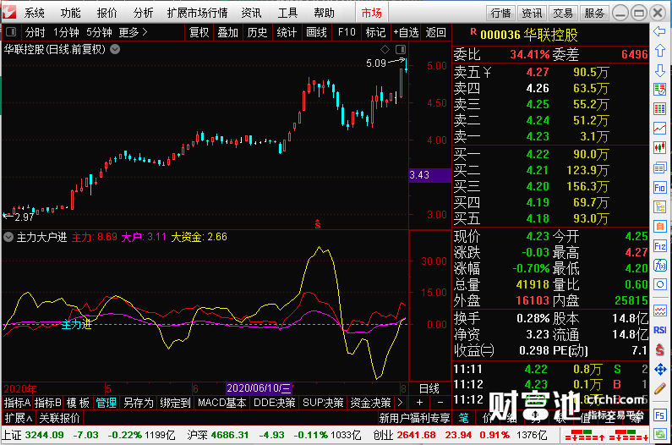The height and width of the screenshot is (445, 672).
Task: Open the watchlist icon with checkmark
Action: 659,90
